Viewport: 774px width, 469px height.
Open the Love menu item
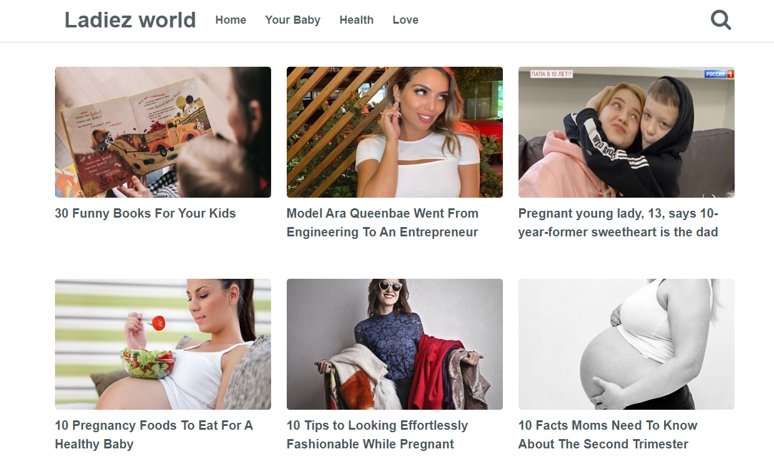[405, 20]
